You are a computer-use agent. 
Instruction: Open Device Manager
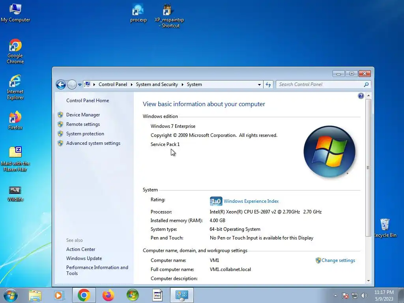point(83,115)
